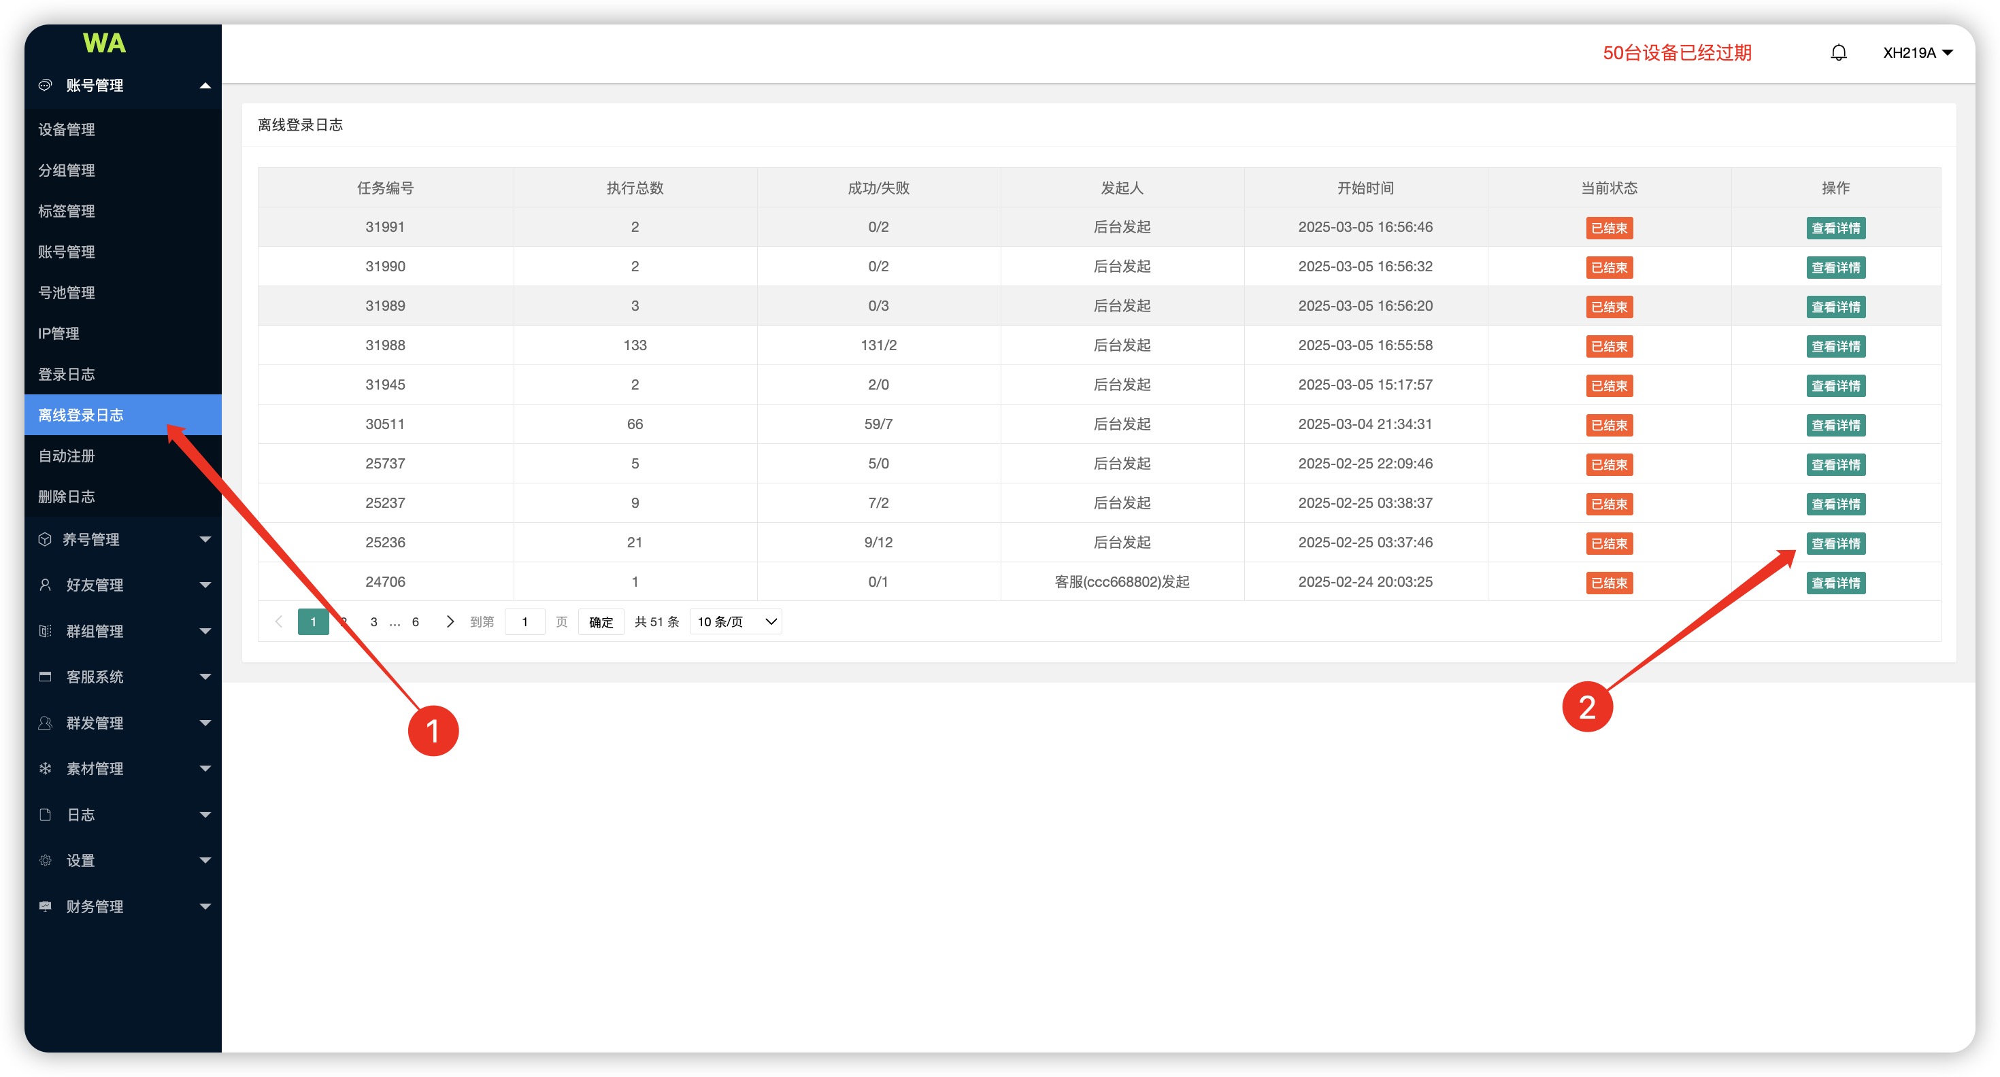Click the 养号管理 cube icon

[45, 539]
